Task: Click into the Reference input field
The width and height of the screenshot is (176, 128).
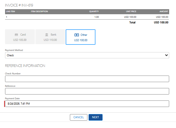Action: pos(87,91)
